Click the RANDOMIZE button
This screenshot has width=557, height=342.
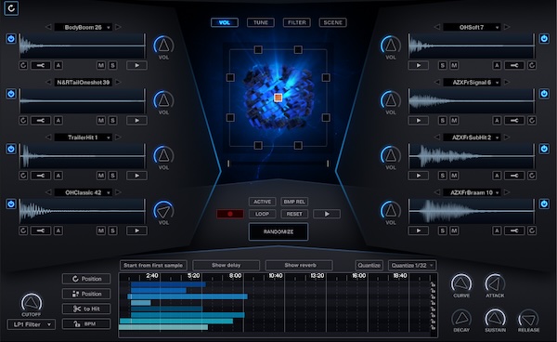(x=278, y=231)
